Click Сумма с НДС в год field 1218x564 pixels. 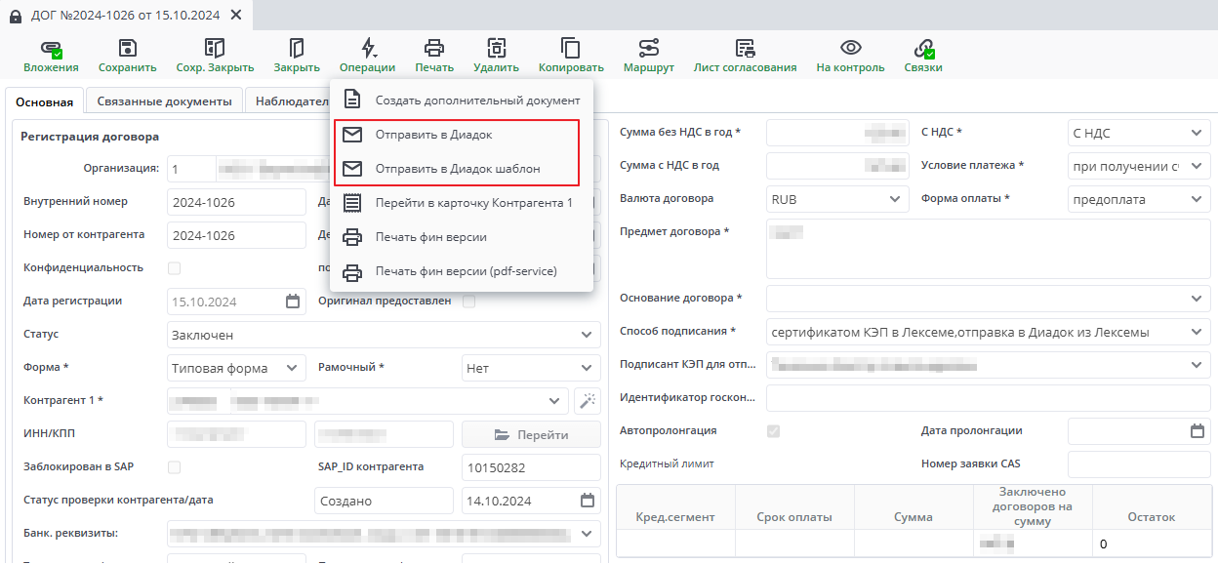pos(838,166)
